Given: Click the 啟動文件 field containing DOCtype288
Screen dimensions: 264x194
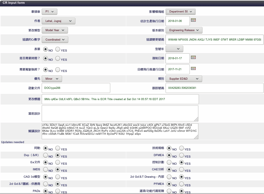Looking at the screenshot, I should [76, 88].
